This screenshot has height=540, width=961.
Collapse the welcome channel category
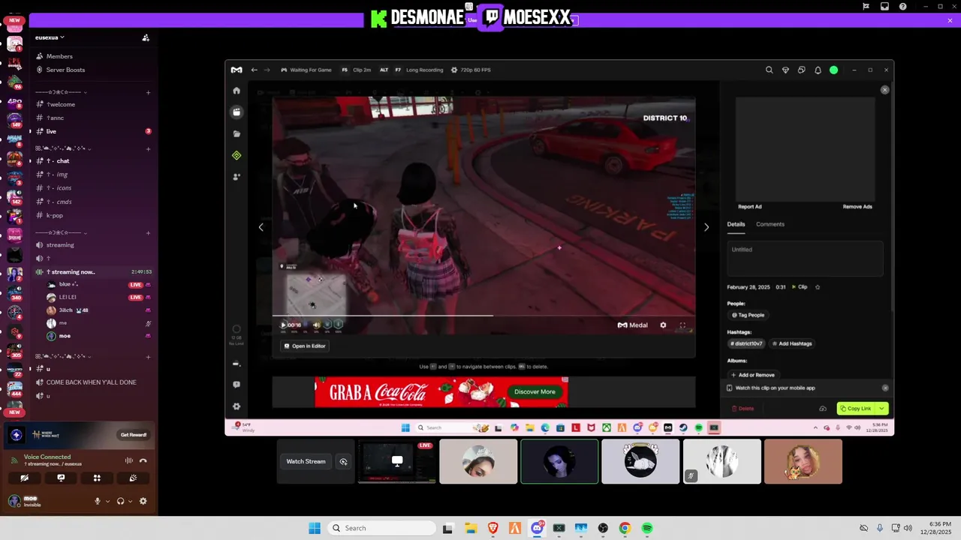pyautogui.click(x=60, y=92)
